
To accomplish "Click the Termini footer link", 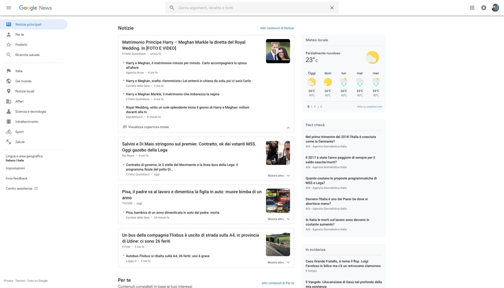I will pos(20,281).
